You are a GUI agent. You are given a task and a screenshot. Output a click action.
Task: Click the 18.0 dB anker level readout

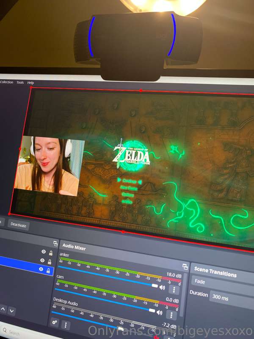tap(174, 275)
